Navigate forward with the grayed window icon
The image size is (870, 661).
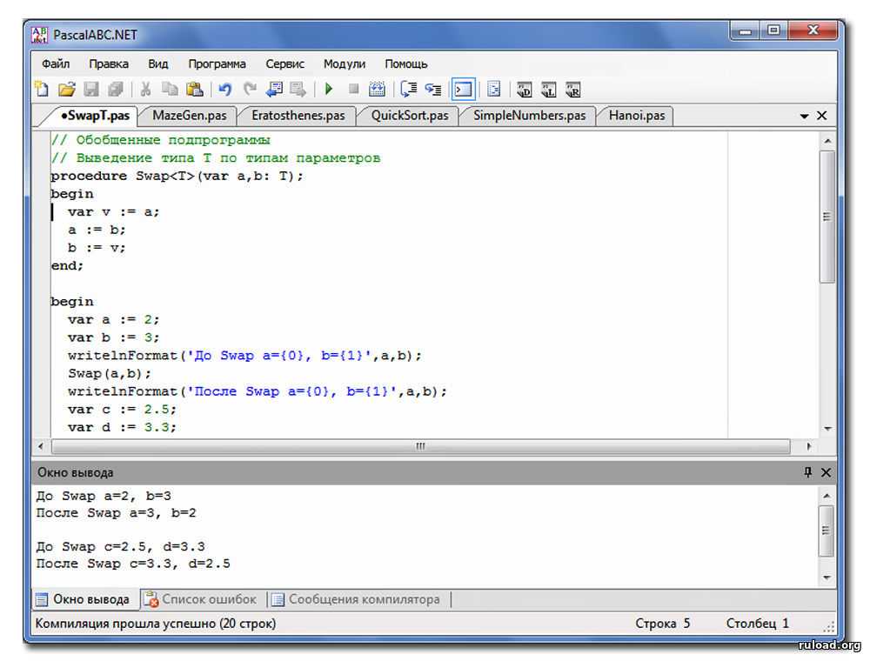pos(298,89)
